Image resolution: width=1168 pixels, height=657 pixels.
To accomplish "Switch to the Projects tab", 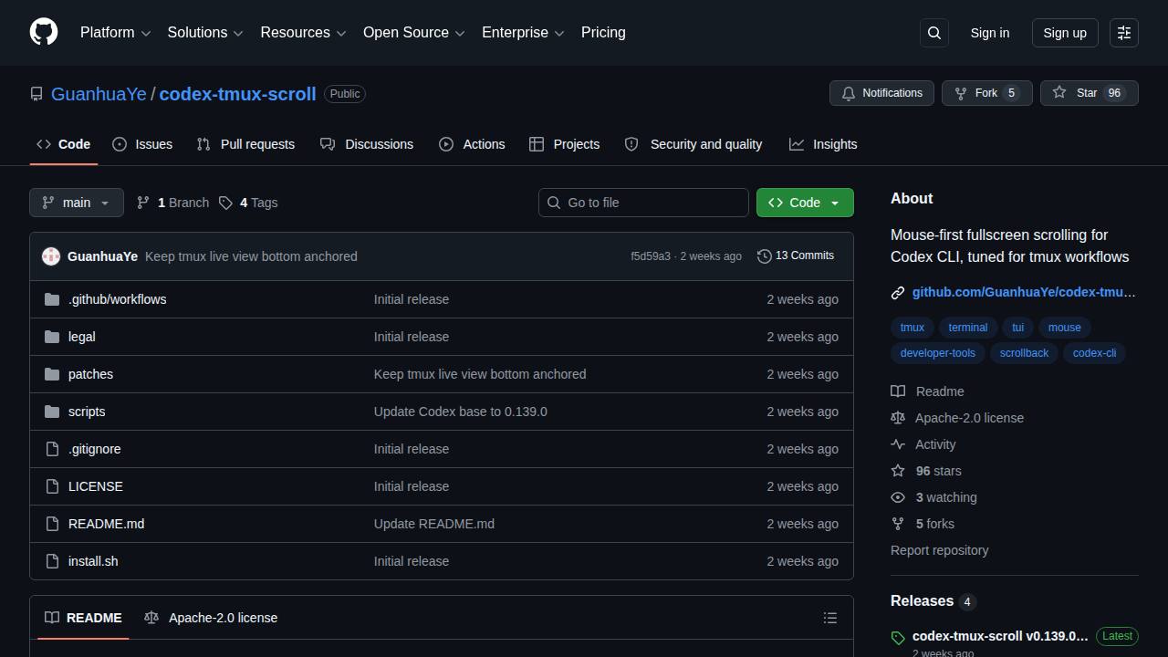I will (565, 144).
